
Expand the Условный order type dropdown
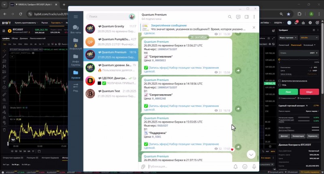pyautogui.click(x=309, y=45)
